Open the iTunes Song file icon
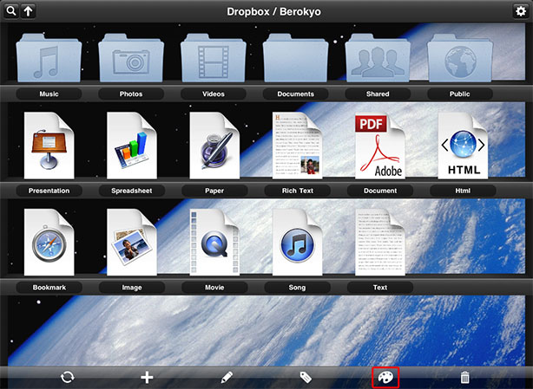The image size is (533, 389). click(x=298, y=242)
